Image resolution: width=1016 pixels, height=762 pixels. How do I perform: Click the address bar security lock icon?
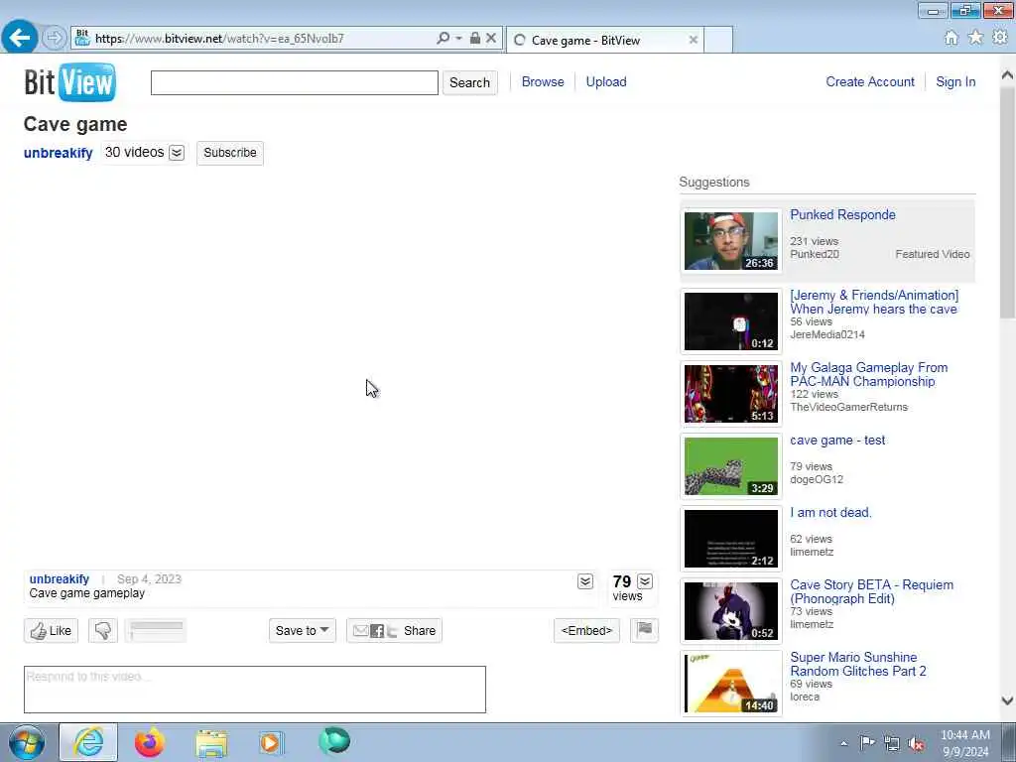point(475,38)
